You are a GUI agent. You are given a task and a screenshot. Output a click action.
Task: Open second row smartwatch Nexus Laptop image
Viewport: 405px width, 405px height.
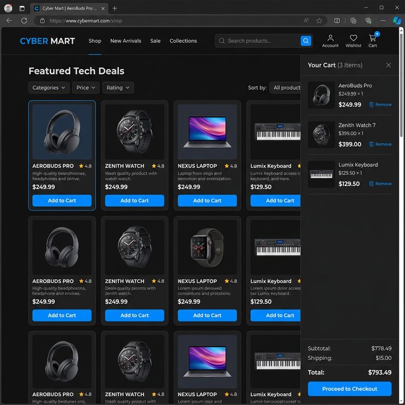(x=207, y=247)
